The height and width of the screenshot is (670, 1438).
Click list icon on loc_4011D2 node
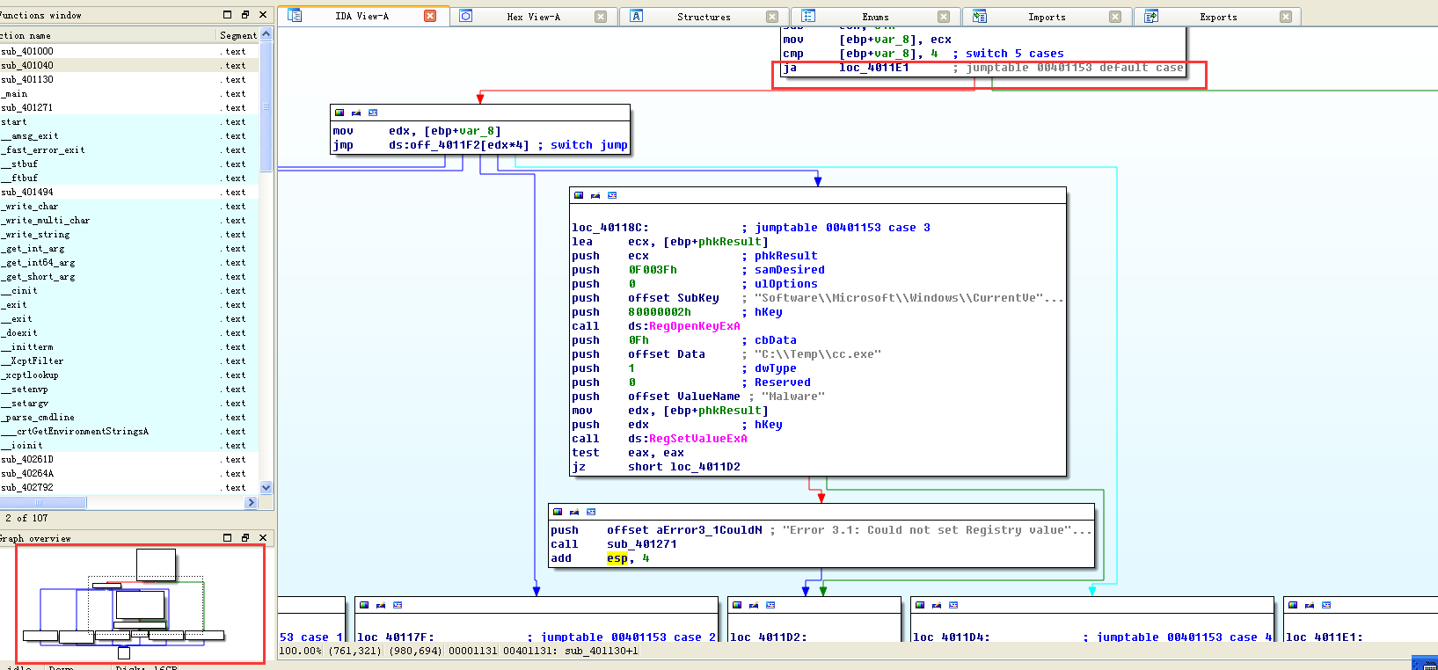pyautogui.click(x=770, y=605)
